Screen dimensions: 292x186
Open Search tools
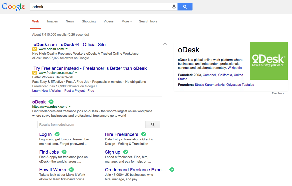click(x=148, y=21)
